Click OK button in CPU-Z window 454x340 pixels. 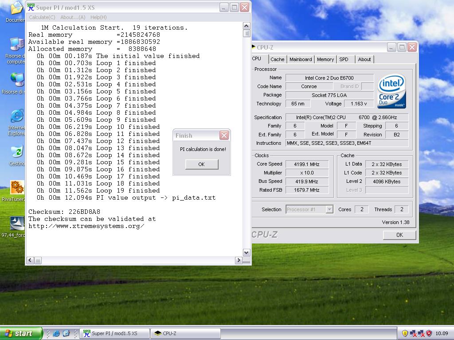tap(399, 235)
